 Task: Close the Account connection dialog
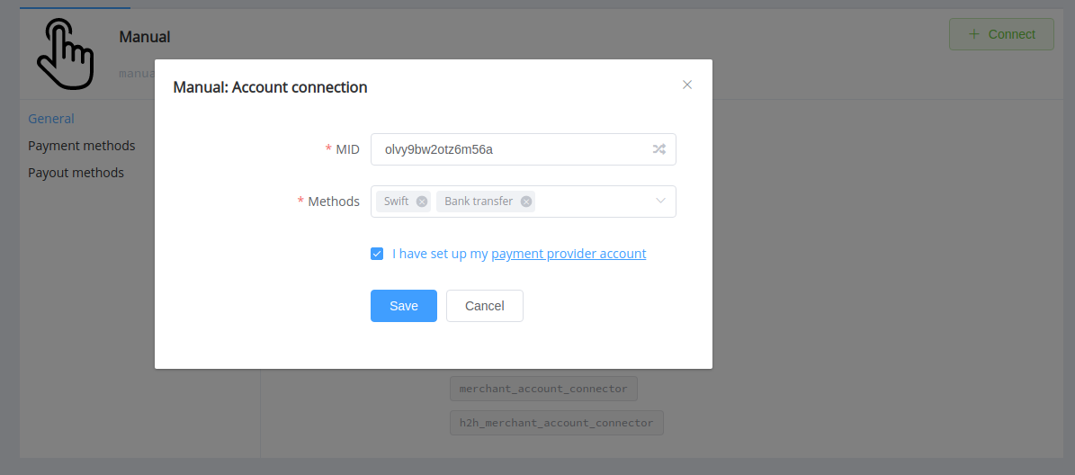pos(687,85)
